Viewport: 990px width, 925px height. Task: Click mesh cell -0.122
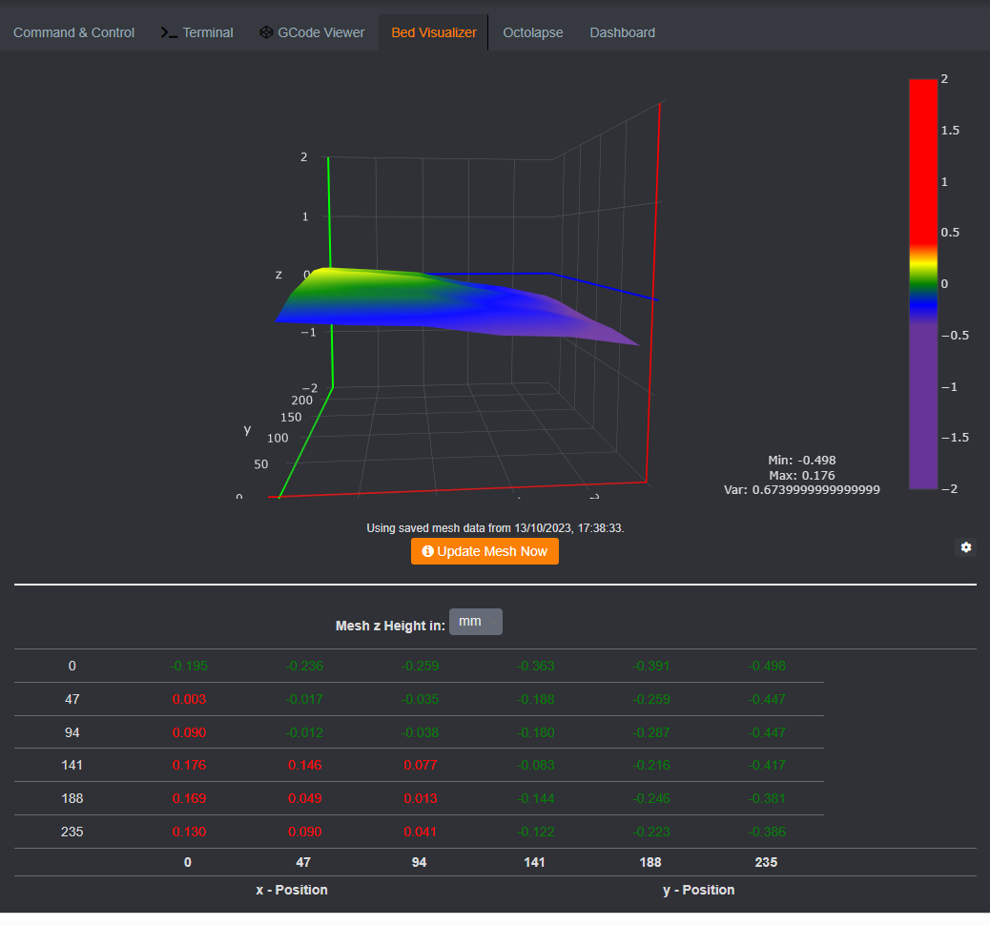[535, 832]
